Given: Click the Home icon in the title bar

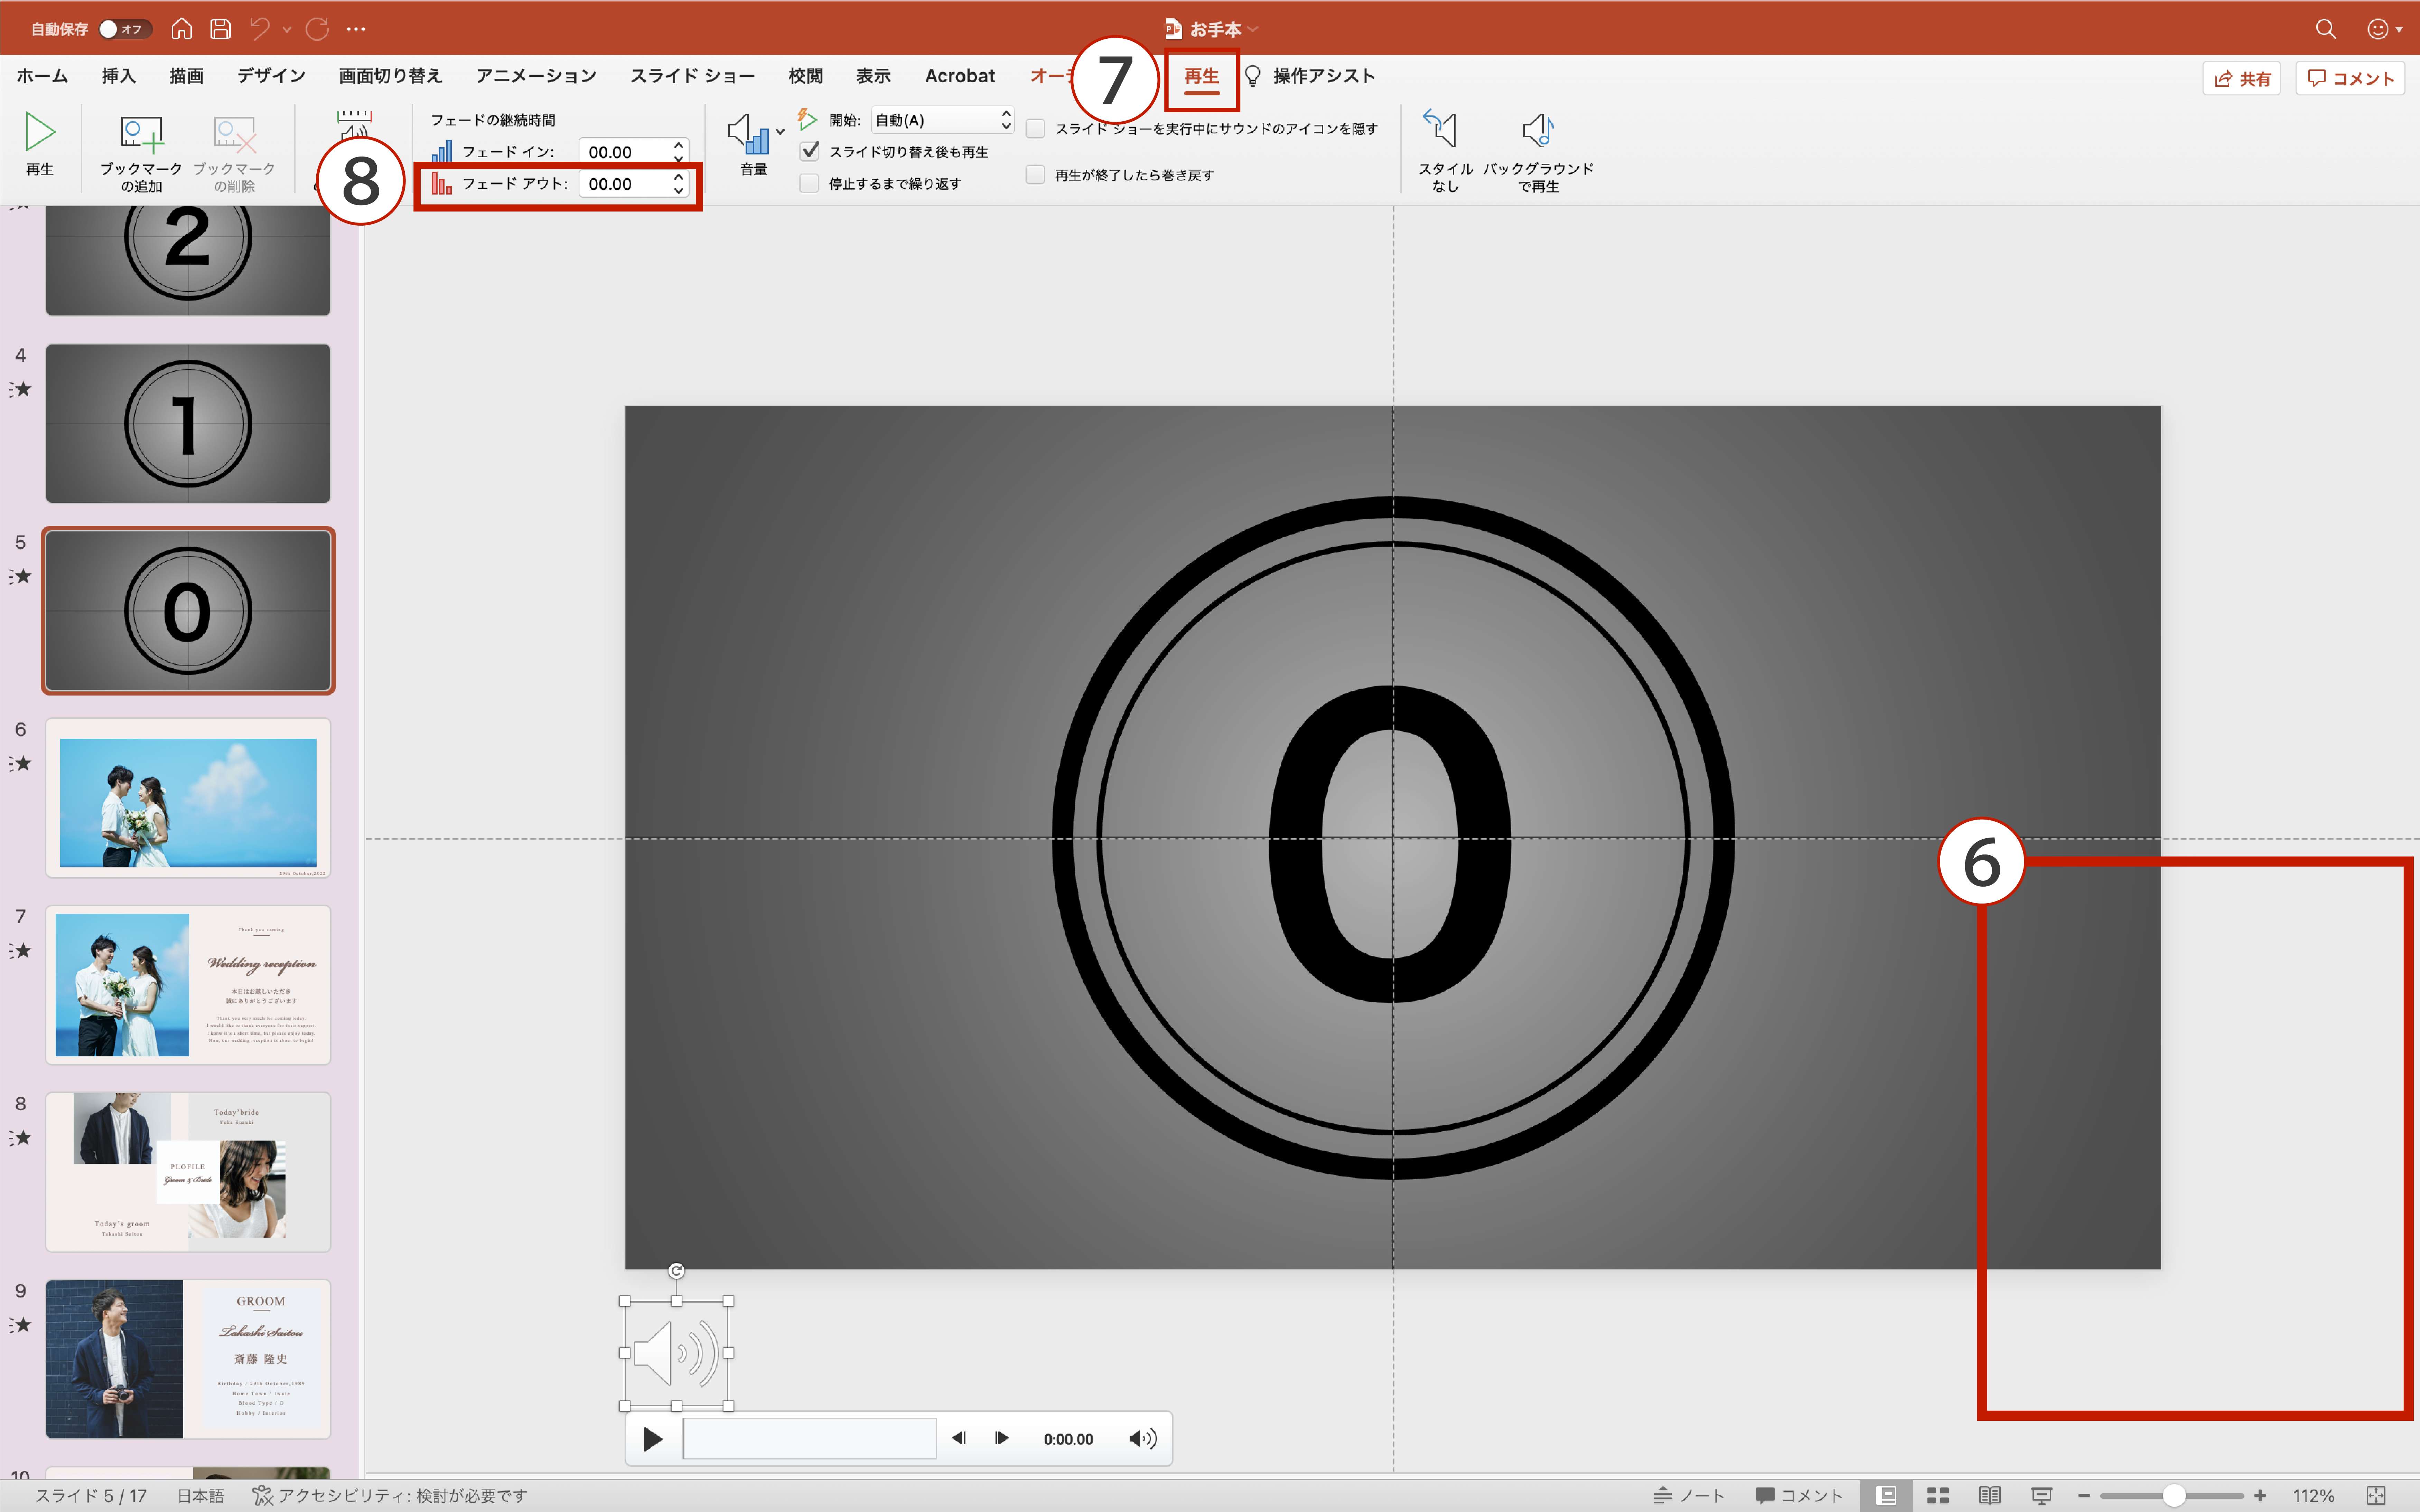Looking at the screenshot, I should pyautogui.click(x=181, y=29).
